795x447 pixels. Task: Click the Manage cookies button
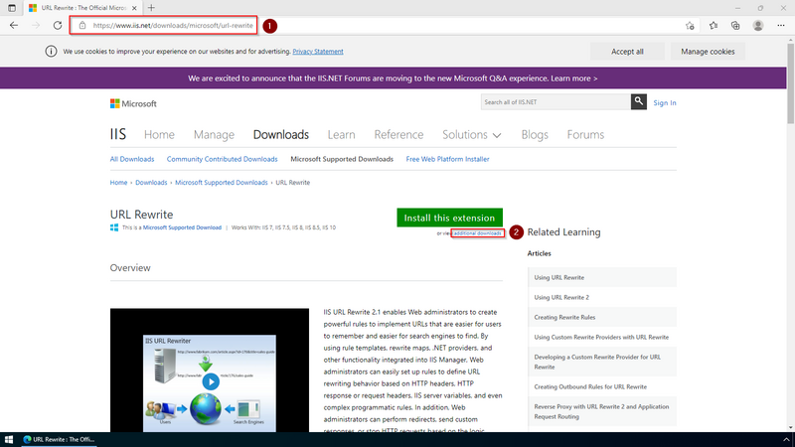click(x=709, y=52)
